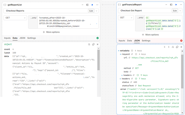Collapse the getReportList block with minus icon
Image resolution: width=185 pixels, height=115 pixels.
tap(83, 5)
